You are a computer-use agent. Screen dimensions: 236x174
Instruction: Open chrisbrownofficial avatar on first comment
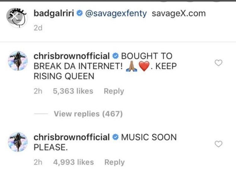click(18, 61)
